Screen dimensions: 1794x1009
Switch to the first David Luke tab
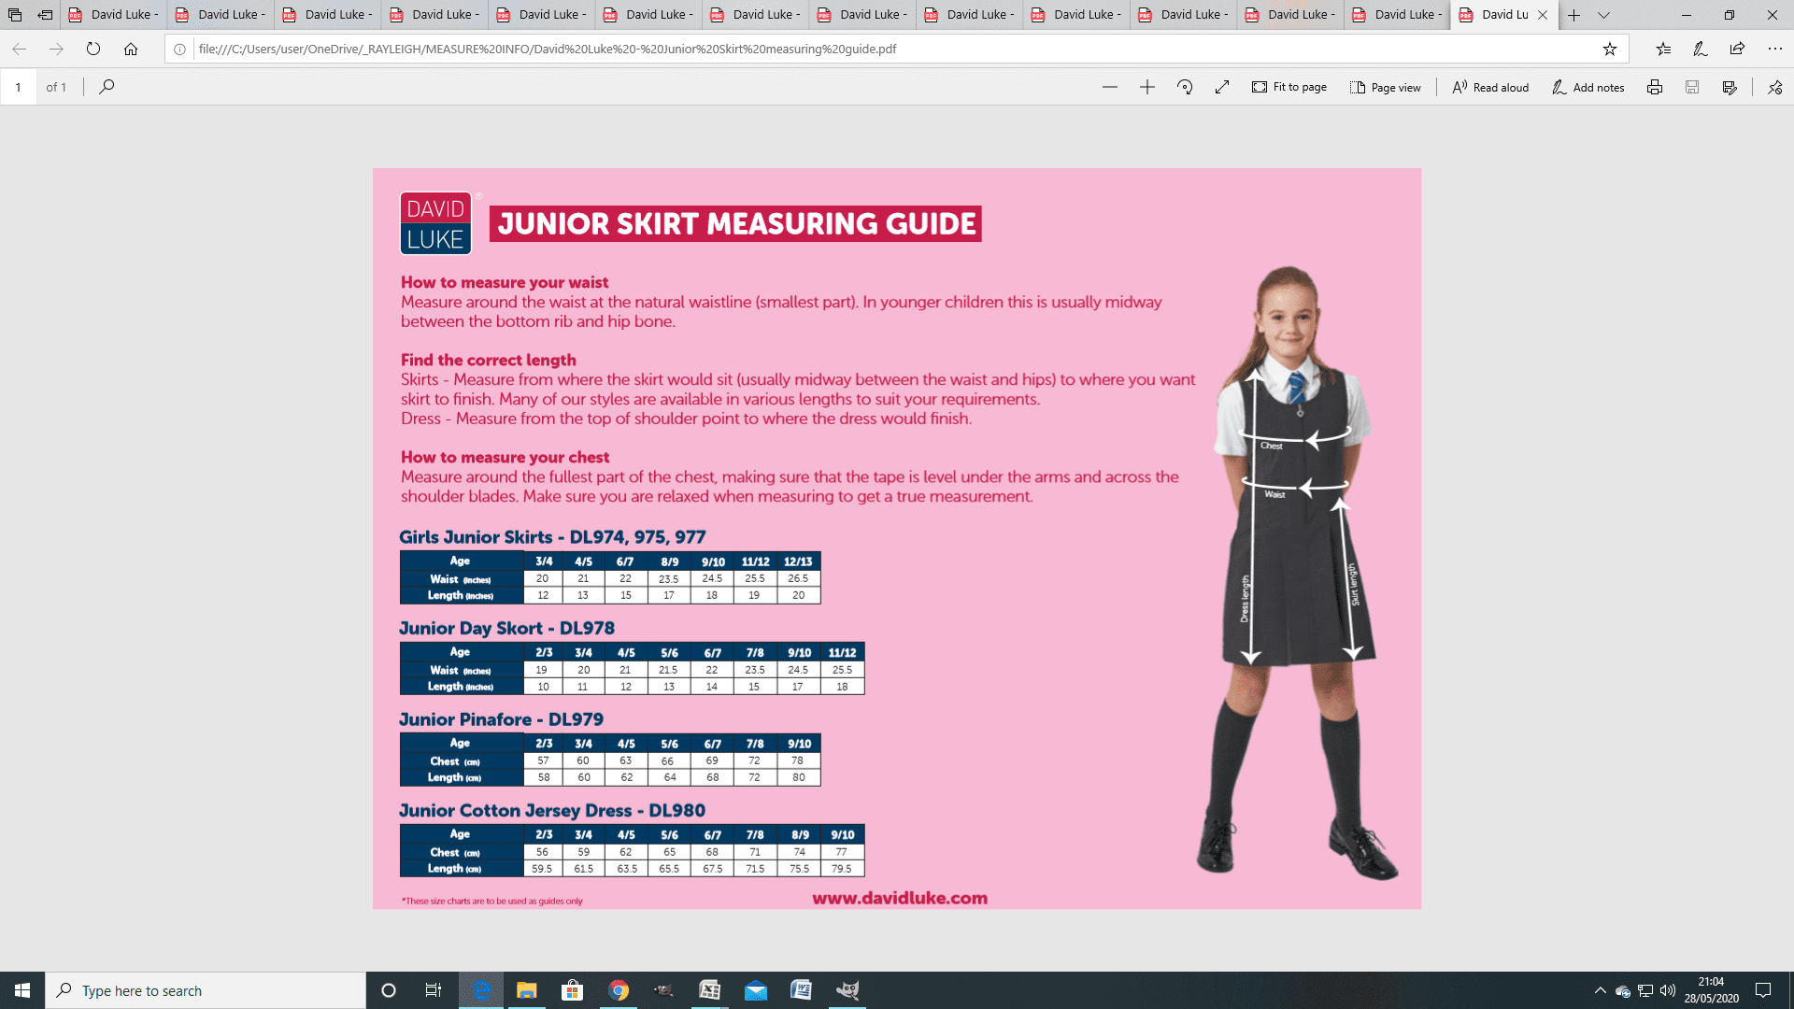pyautogui.click(x=112, y=15)
